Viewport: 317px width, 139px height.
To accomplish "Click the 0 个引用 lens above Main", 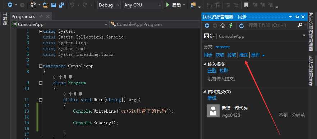I will tap(73, 94).
